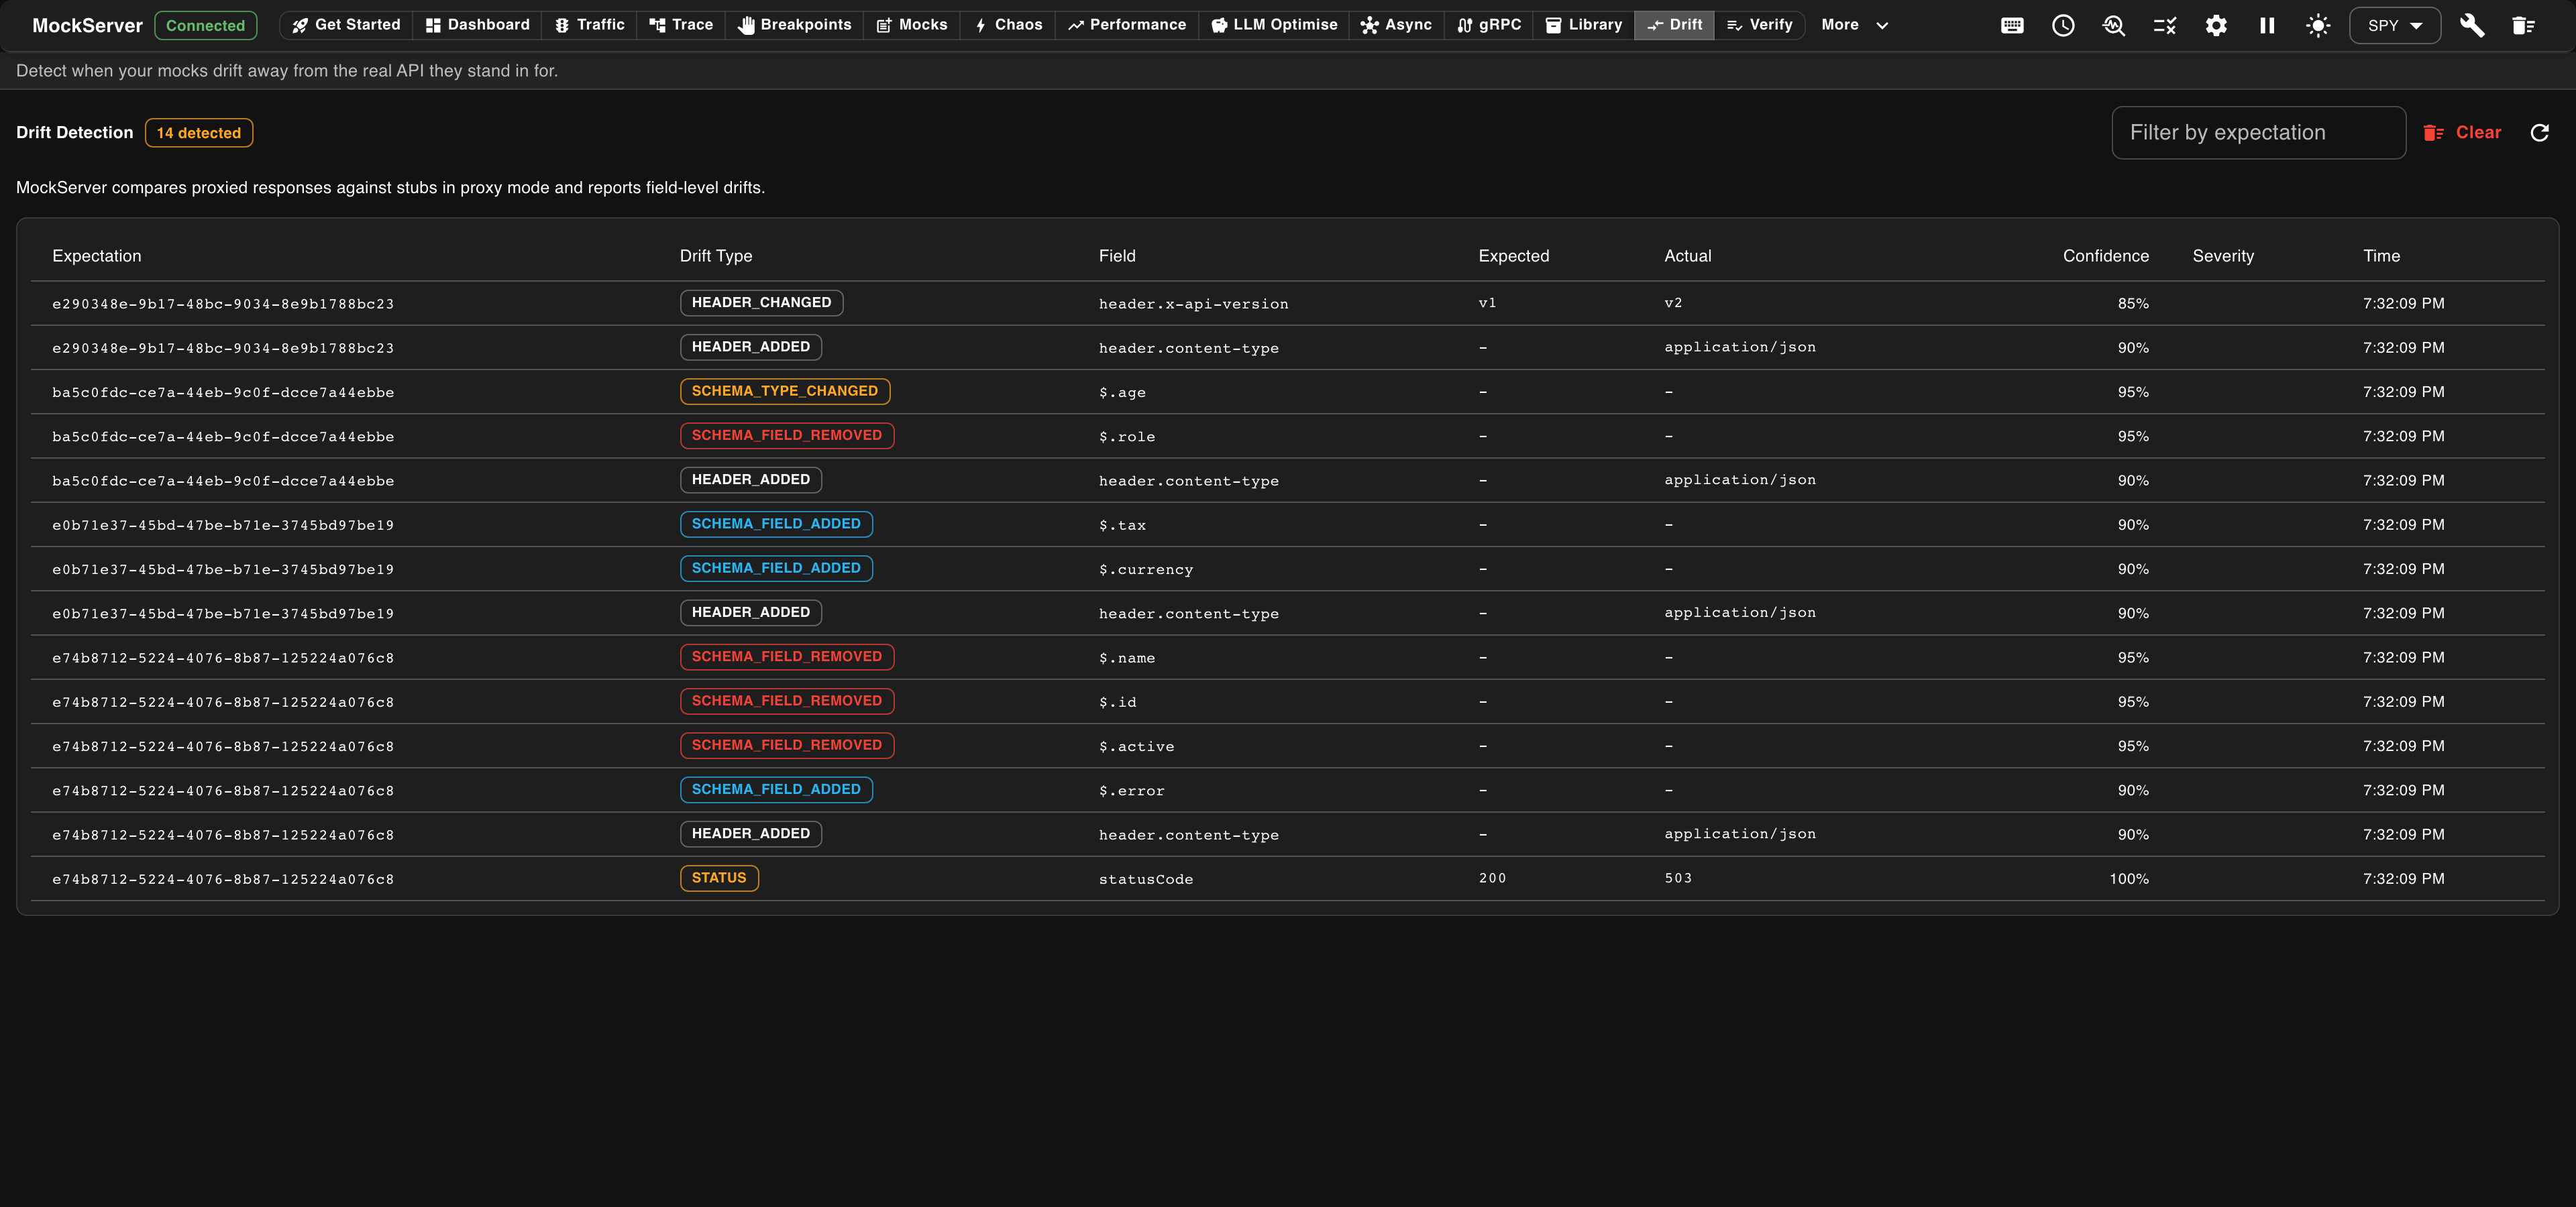This screenshot has height=1207, width=2576.
Task: Click the 85% confidence value
Action: (x=2133, y=304)
